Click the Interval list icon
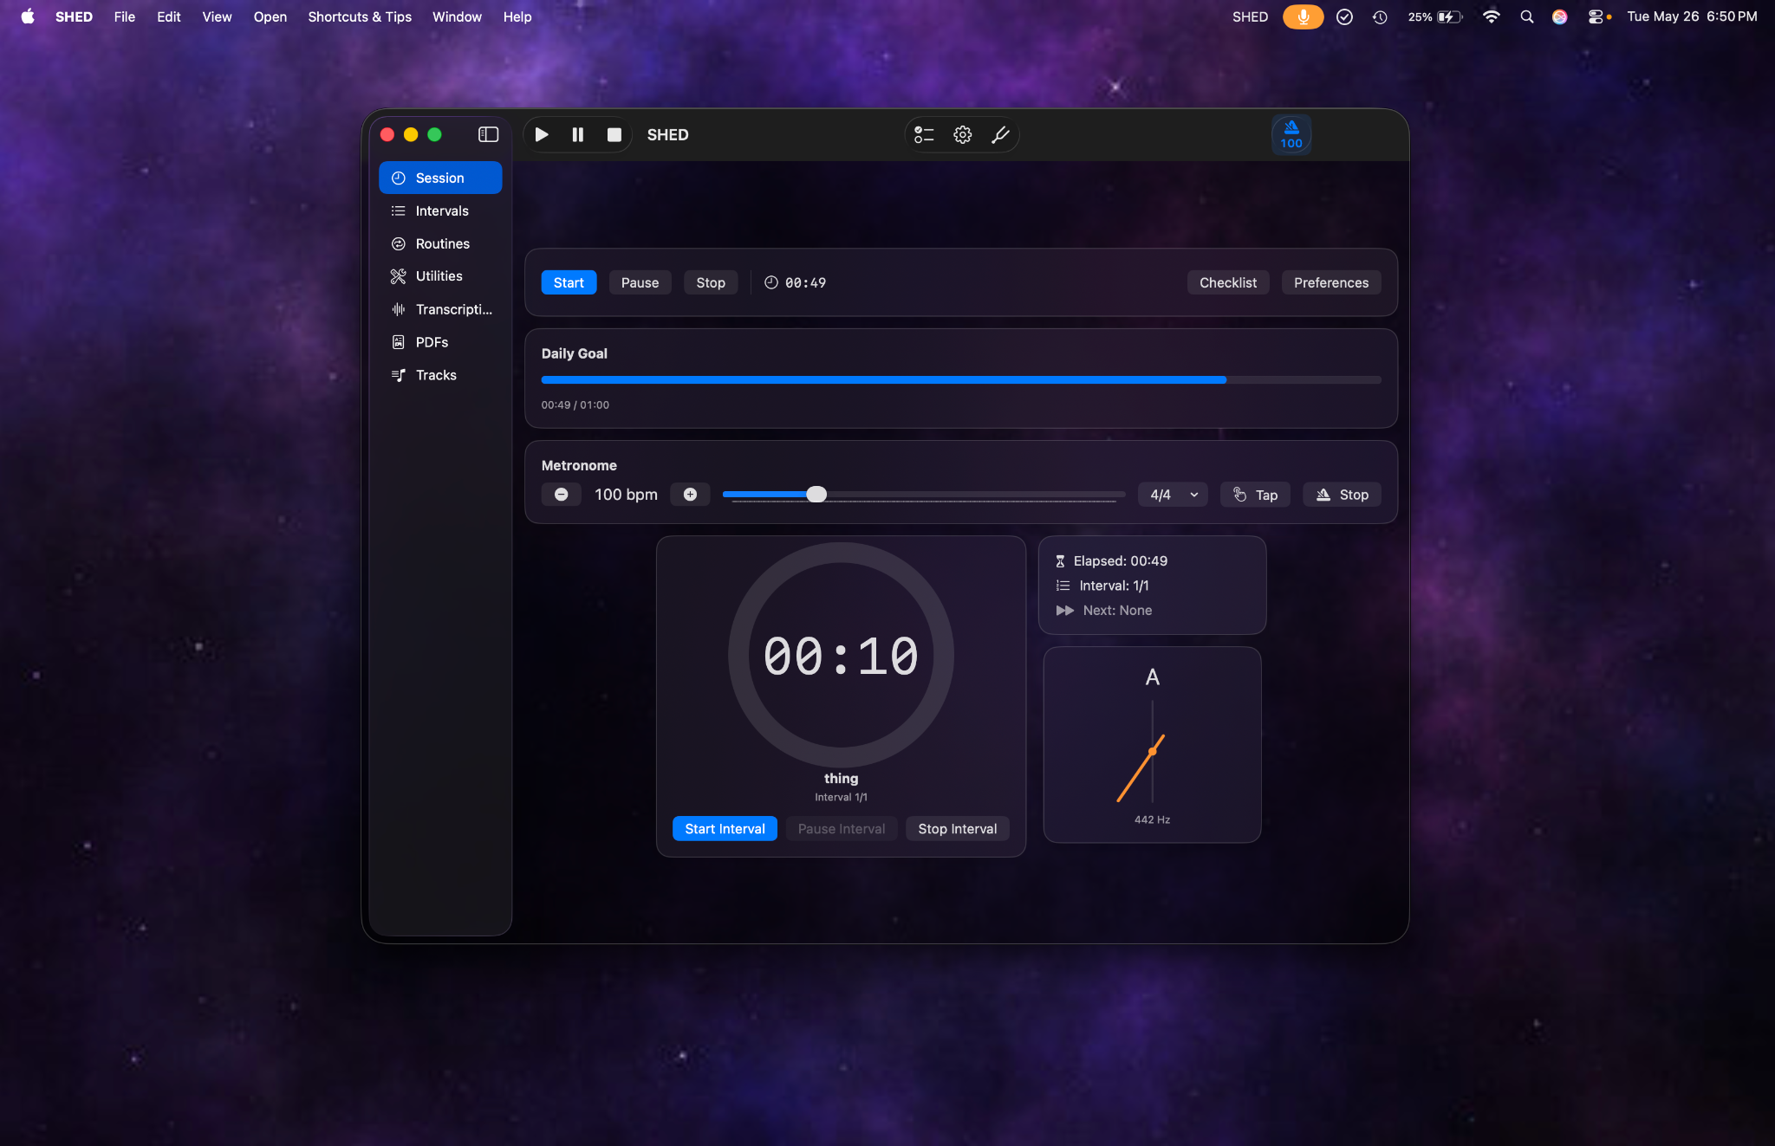The width and height of the screenshot is (1775, 1146). coord(1063,586)
